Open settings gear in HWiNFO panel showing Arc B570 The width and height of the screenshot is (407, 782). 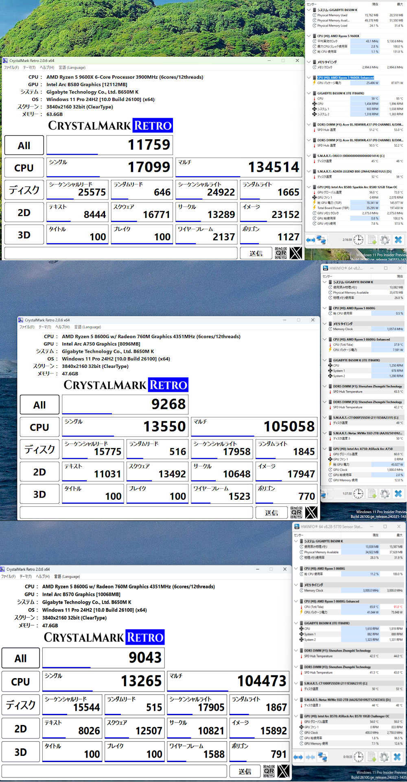pyautogui.click(x=385, y=757)
